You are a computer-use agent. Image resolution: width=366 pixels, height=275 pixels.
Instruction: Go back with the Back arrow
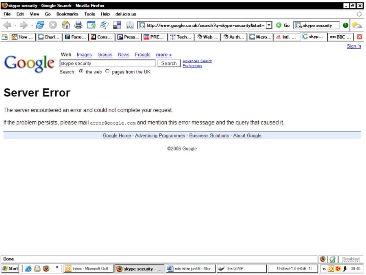pyautogui.click(x=7, y=25)
